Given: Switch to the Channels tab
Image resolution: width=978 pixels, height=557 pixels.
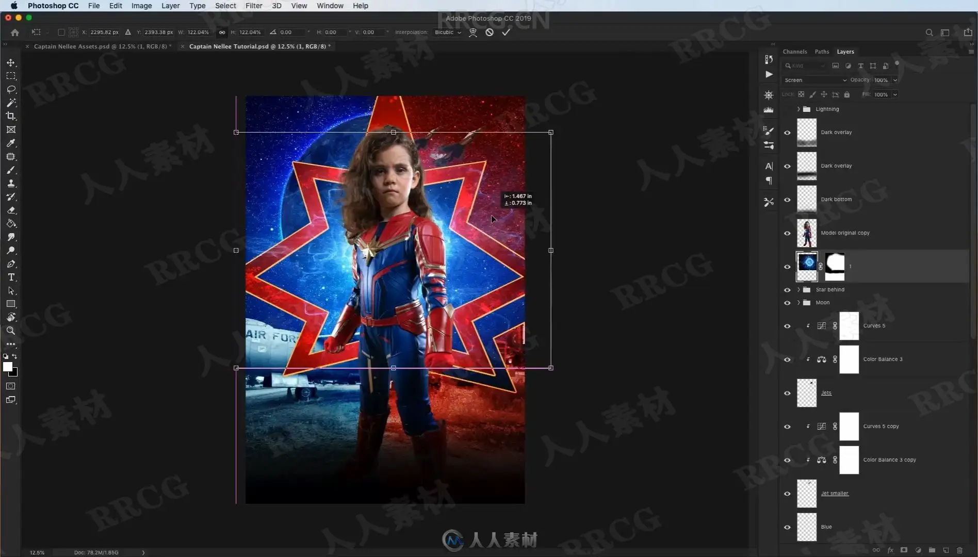Looking at the screenshot, I should pos(795,52).
